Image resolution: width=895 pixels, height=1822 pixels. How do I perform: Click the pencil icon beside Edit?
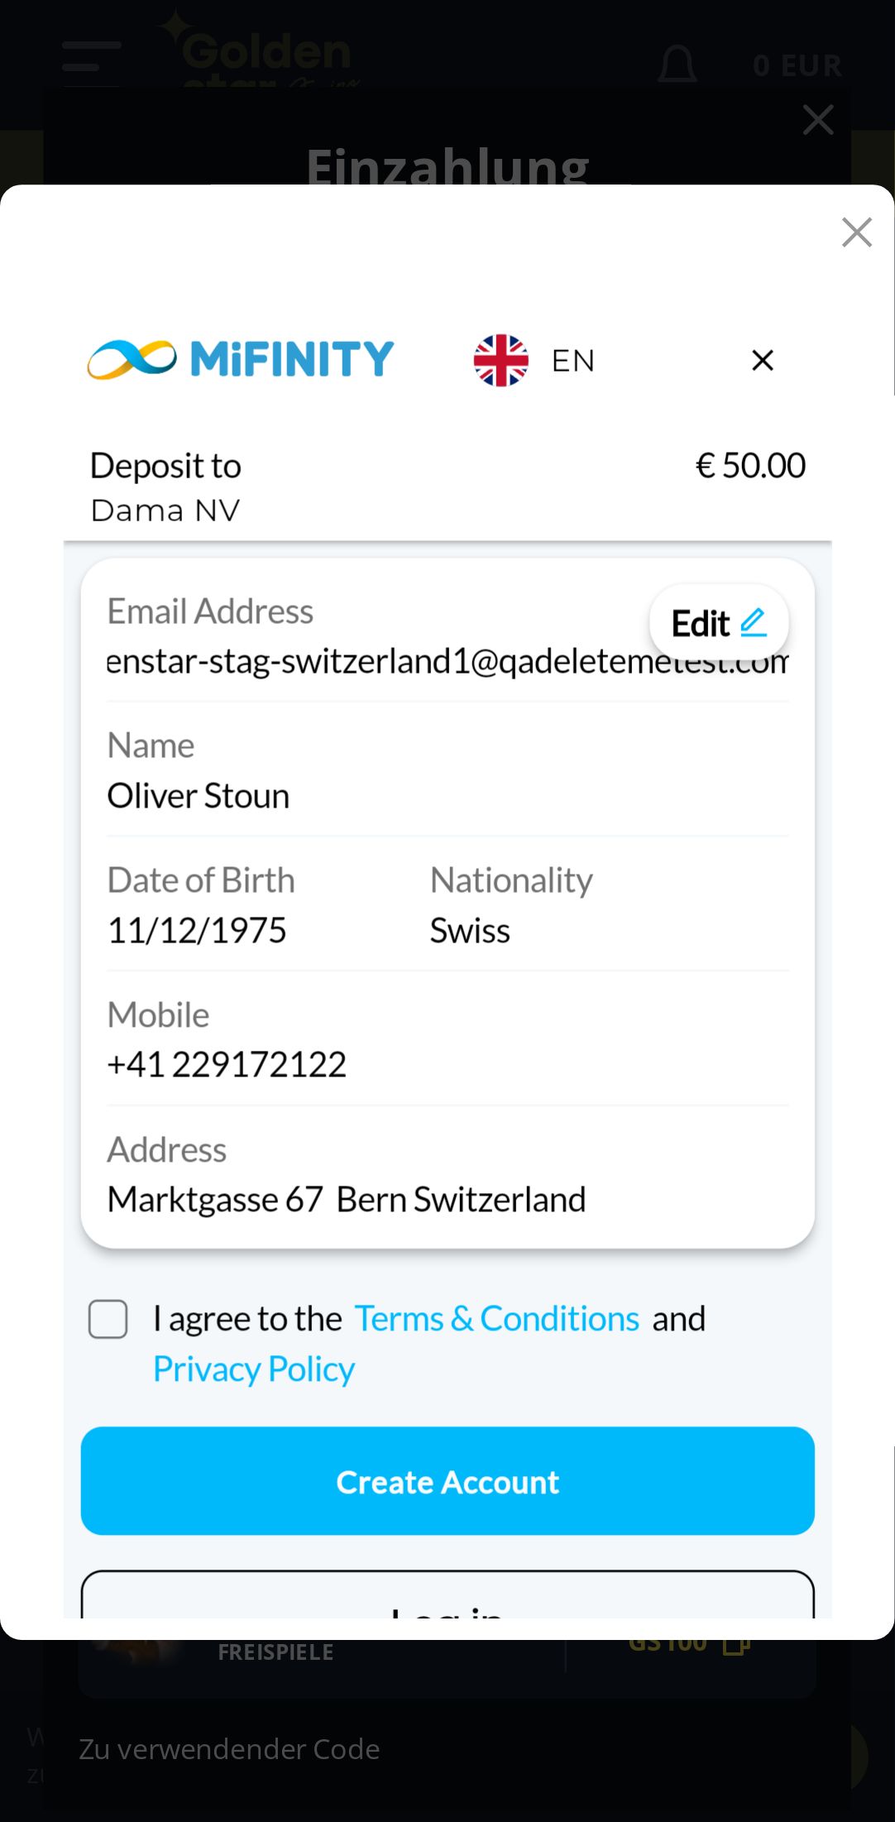coord(754,623)
